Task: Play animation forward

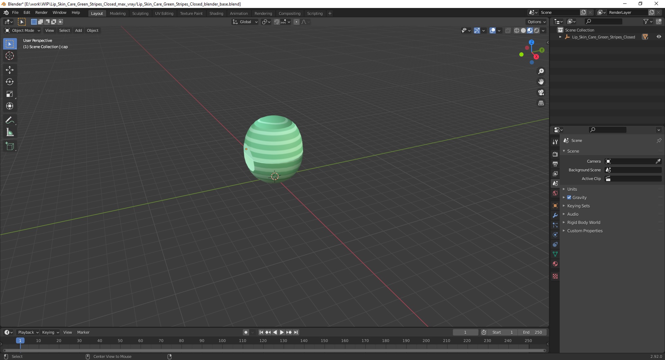Action: point(282,332)
